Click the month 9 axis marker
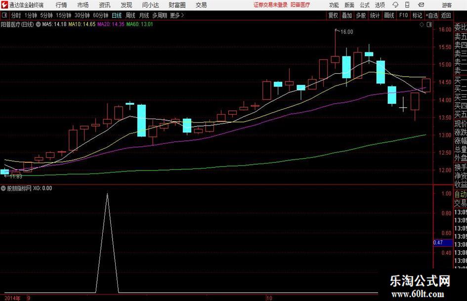This screenshot has height=301, width=467. [x=29, y=298]
